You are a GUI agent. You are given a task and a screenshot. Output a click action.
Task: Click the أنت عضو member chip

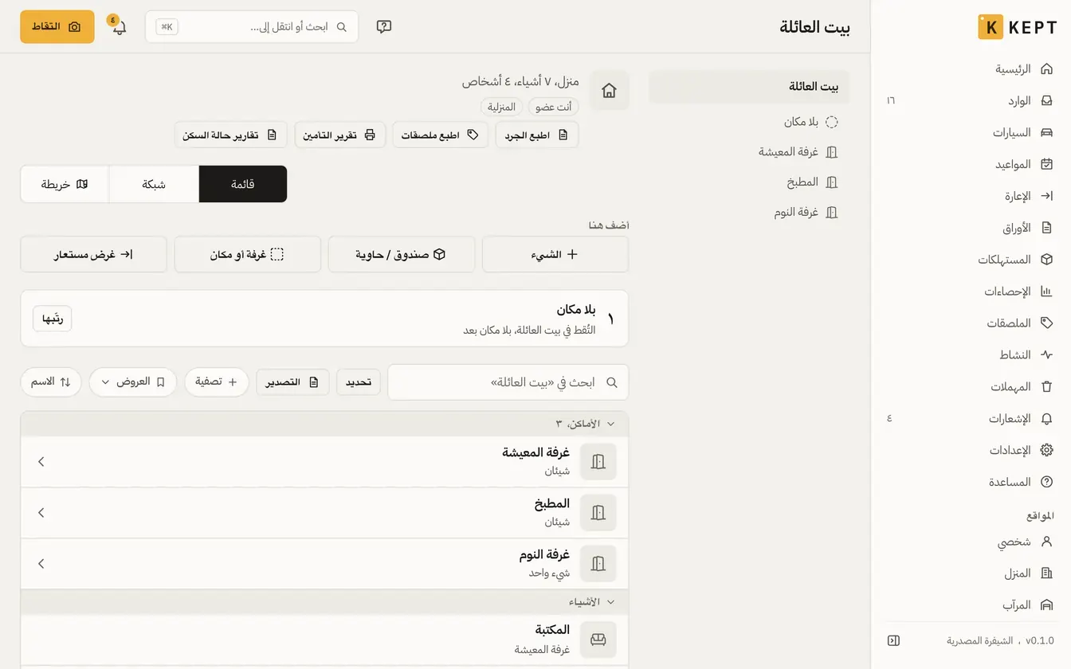pos(553,107)
